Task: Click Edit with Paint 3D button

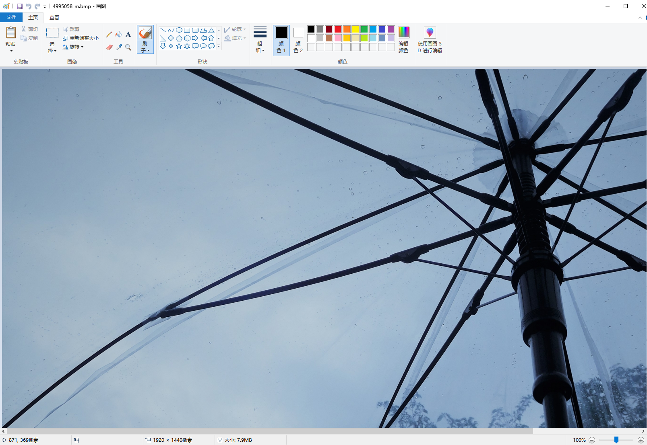Action: (x=430, y=40)
